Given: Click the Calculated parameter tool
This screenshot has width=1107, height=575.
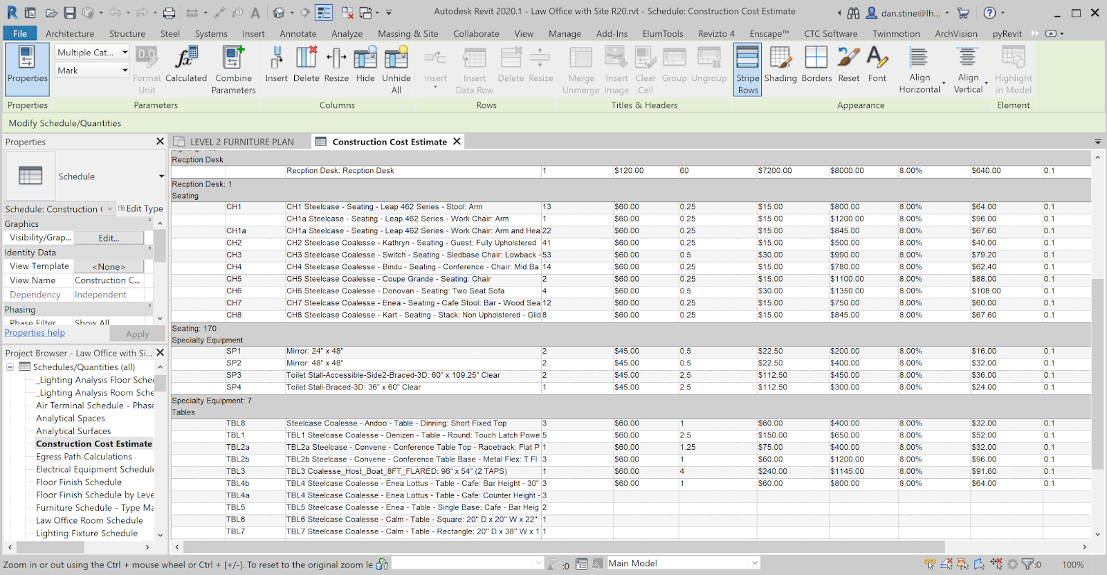Looking at the screenshot, I should 186,66.
